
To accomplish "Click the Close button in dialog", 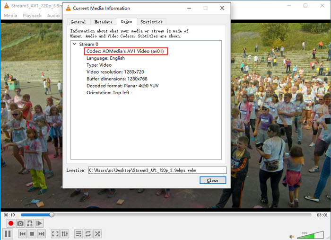I will (x=213, y=180).
